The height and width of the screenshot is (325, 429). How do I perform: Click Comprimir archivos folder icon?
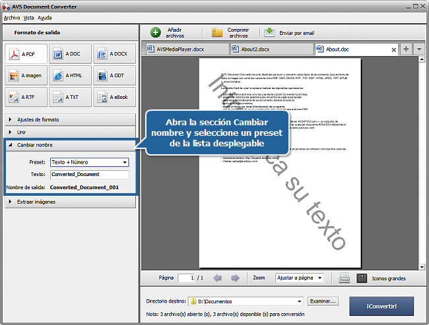coord(217,32)
